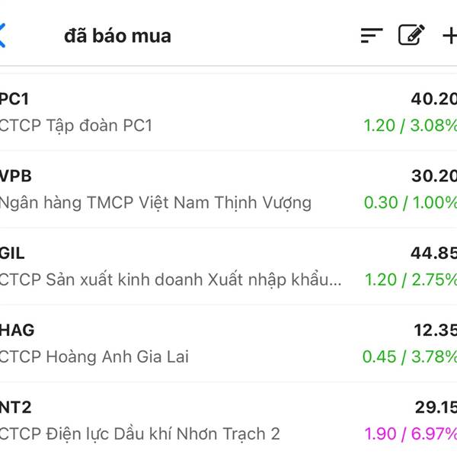Select CTCP Sản xuất kinh doanh Xuất nhập khẩu
This screenshot has width=457, height=457.
point(171,280)
